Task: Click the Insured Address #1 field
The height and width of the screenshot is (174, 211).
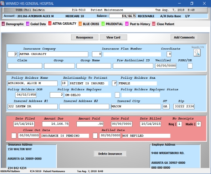Action: coord(32,107)
